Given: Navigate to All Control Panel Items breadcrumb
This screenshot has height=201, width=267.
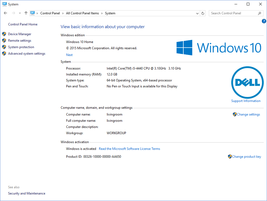Looking at the screenshot, I should coord(82,13).
